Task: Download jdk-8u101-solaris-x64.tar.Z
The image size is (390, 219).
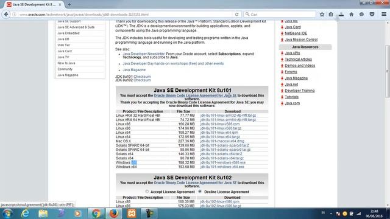Action: (x=221, y=154)
